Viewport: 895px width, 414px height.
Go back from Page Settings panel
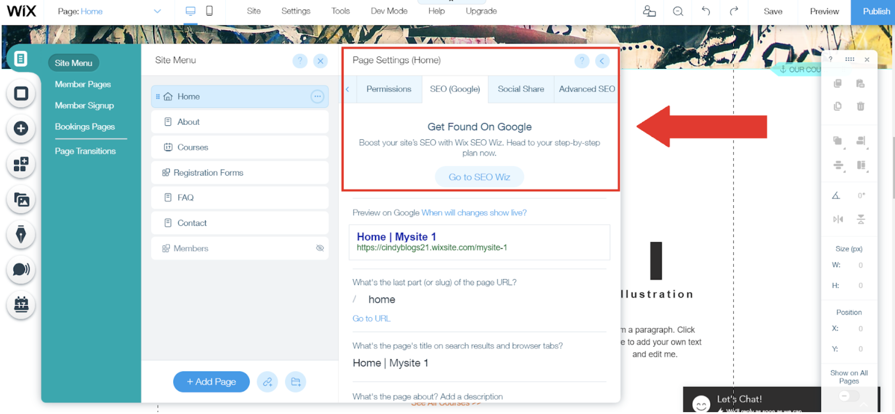[x=602, y=61]
